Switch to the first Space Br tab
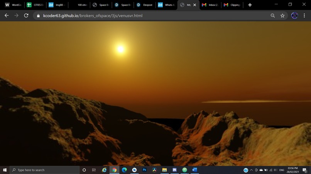 101,5
